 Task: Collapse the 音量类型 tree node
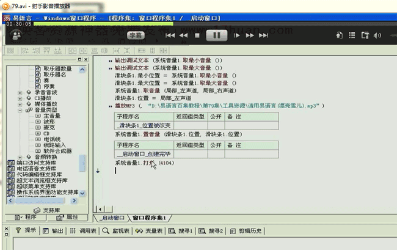click(20, 111)
